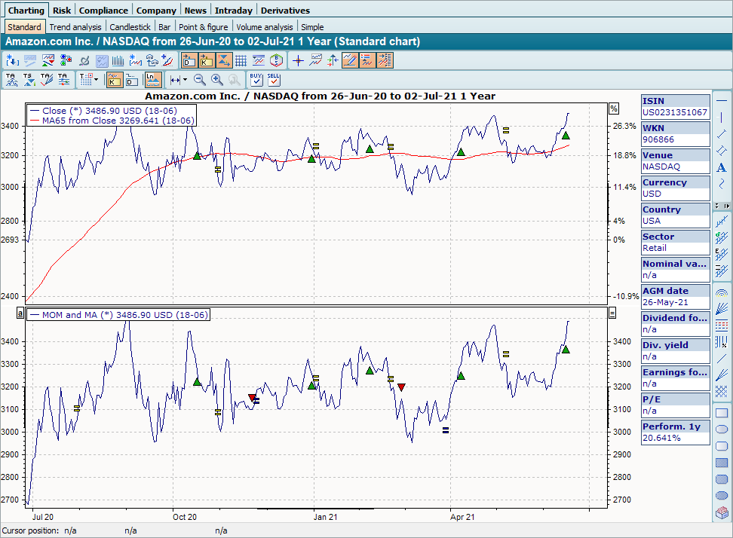Click the red down-triangle sell marker near Mar 21

point(401,387)
